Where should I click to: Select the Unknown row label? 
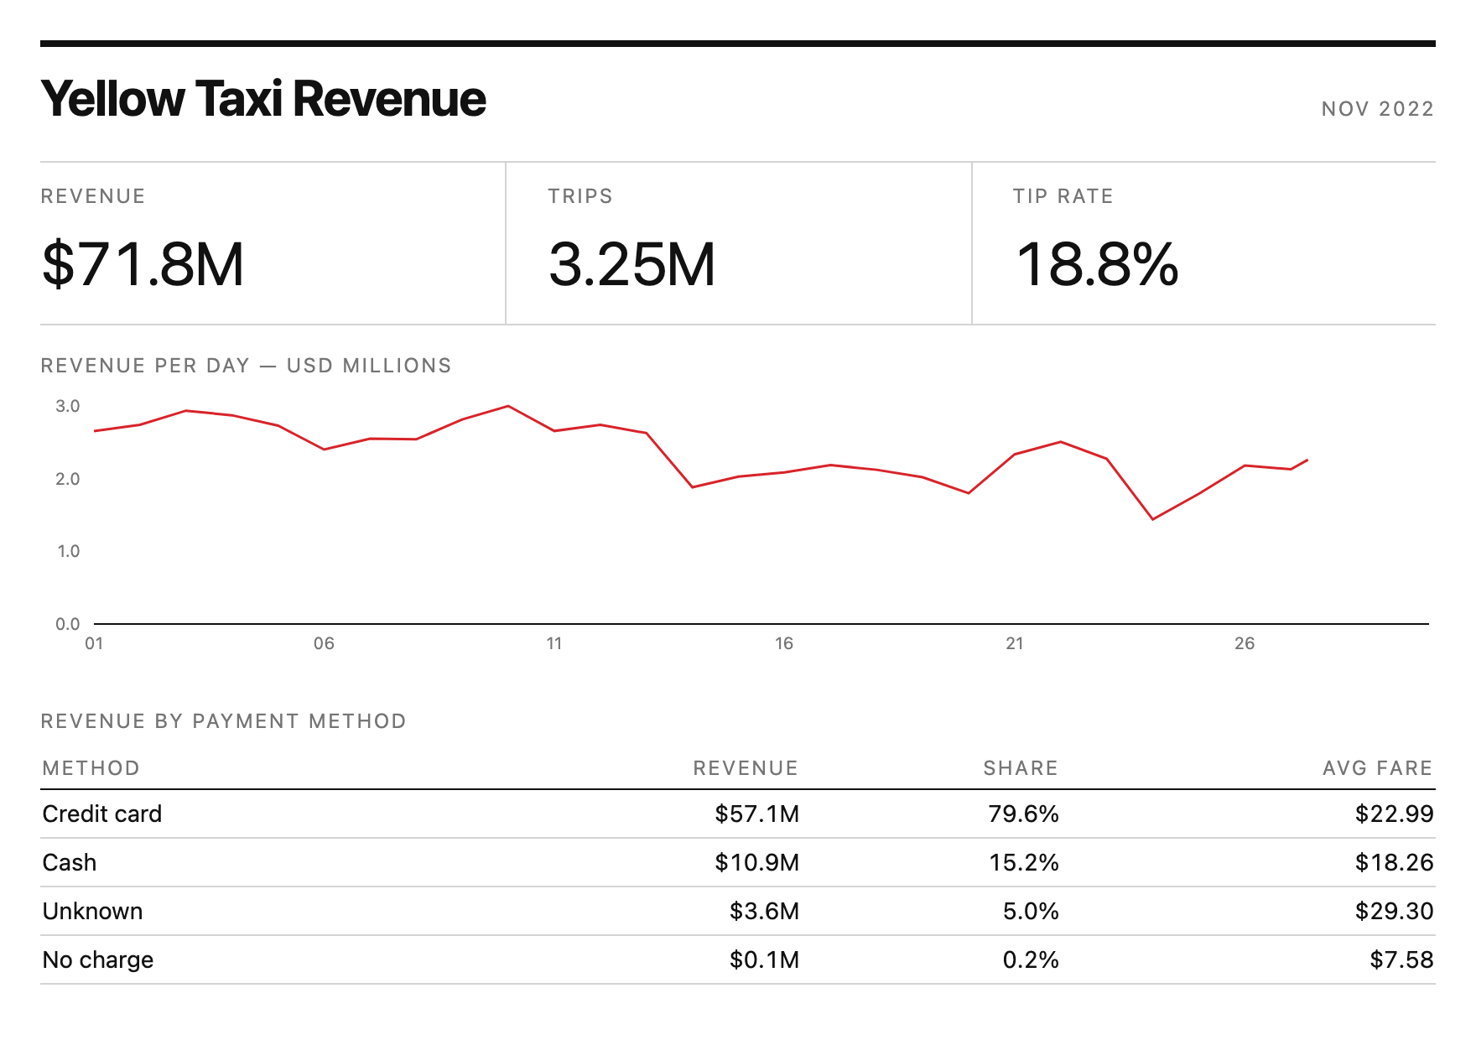coord(93,912)
